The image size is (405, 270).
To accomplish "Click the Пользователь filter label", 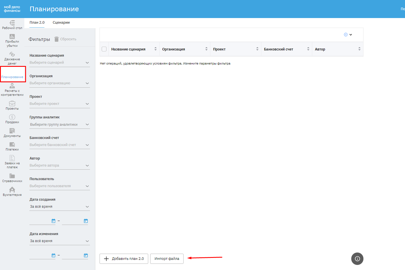I will click(x=42, y=179).
